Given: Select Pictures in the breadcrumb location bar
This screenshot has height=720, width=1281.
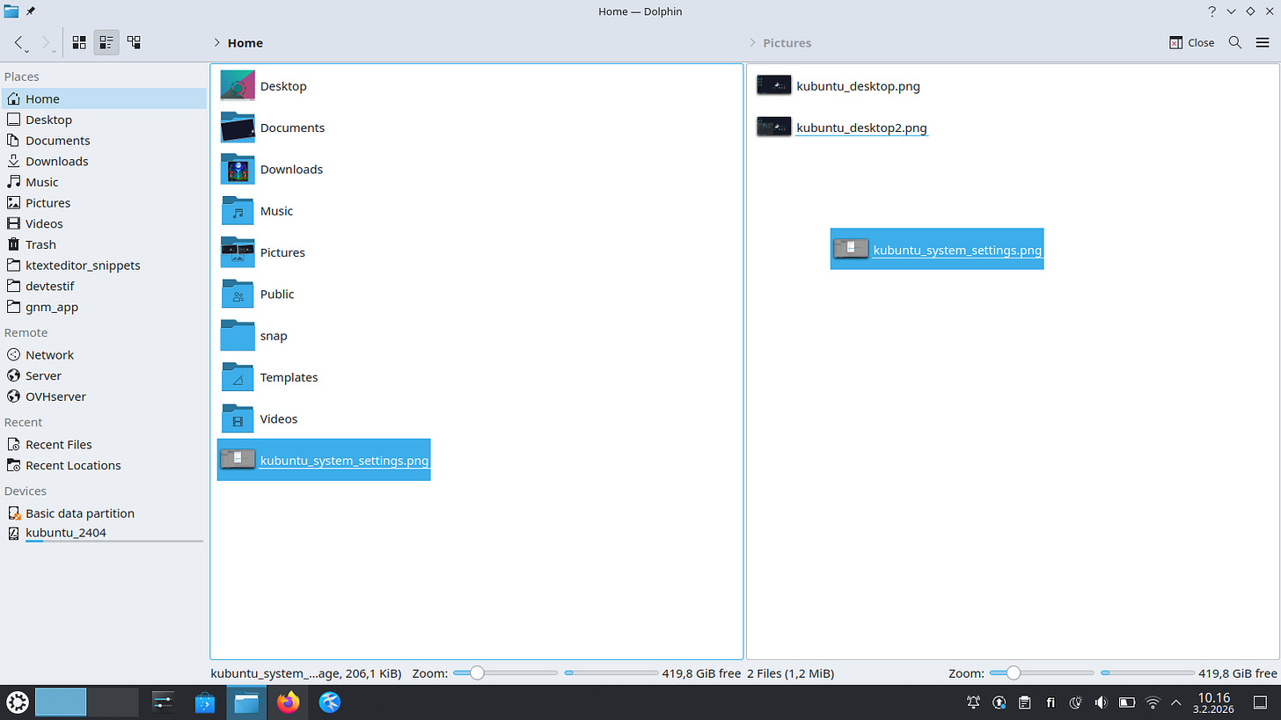Looking at the screenshot, I should (x=787, y=42).
